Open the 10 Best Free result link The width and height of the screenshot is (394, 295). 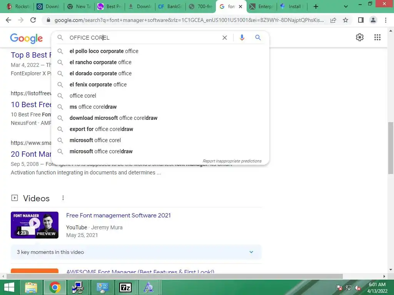pyautogui.click(x=31, y=104)
